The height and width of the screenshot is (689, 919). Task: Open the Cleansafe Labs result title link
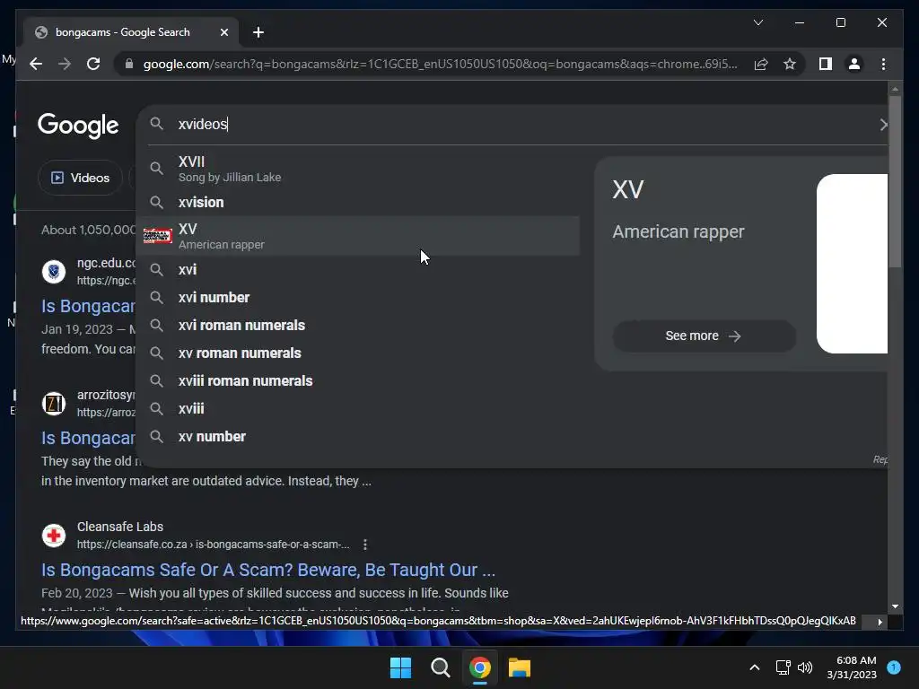coord(268,570)
